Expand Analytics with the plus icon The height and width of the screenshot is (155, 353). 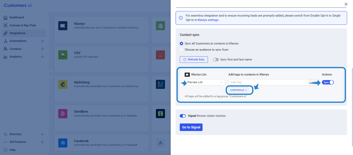[x=42, y=57]
